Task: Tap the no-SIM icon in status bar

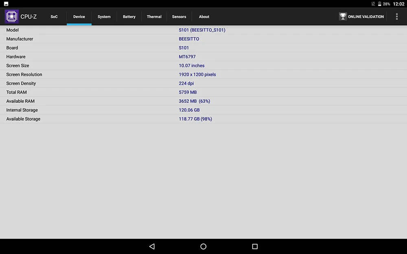Action: point(373,4)
